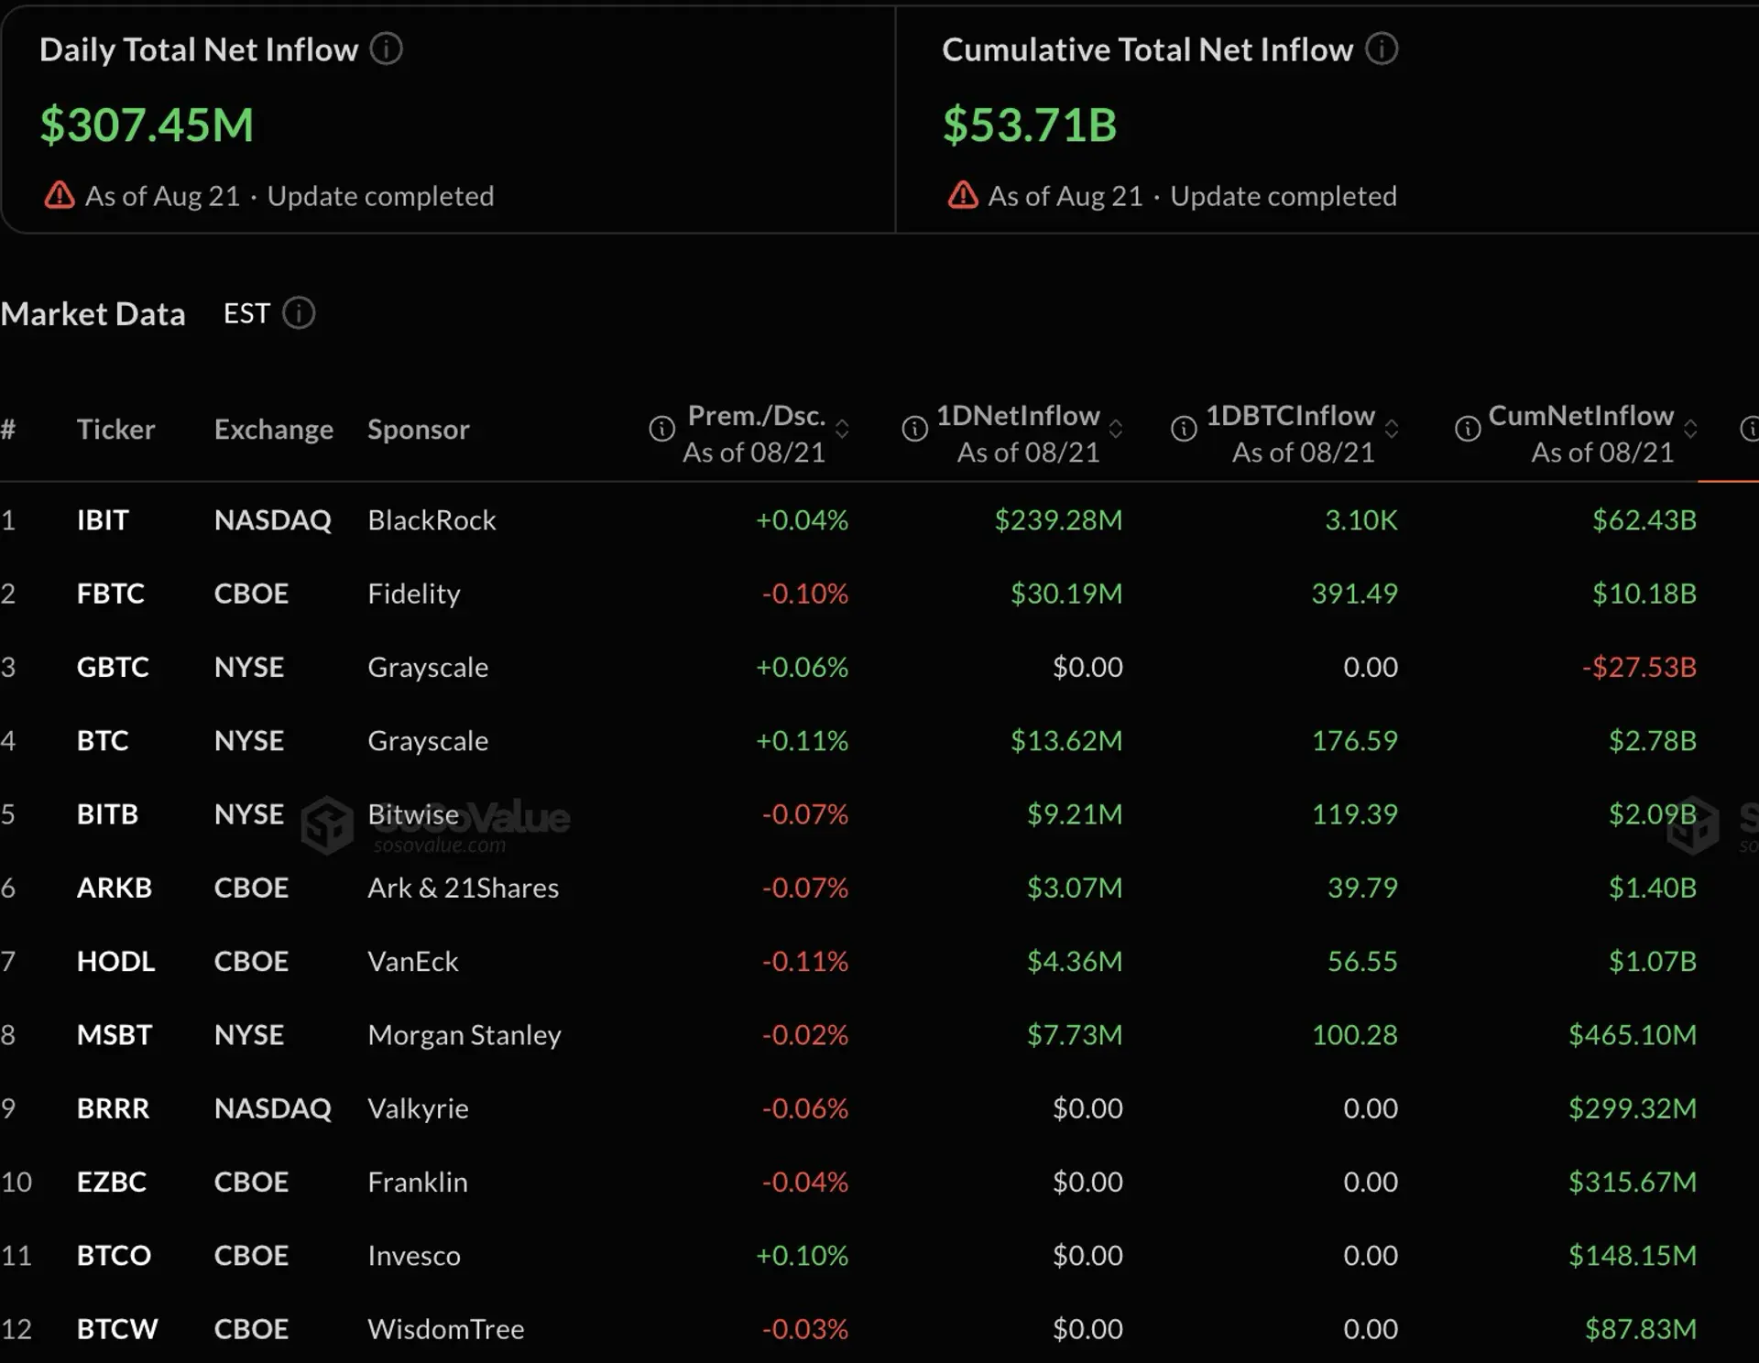Open the ARKB ticker row

point(115,888)
